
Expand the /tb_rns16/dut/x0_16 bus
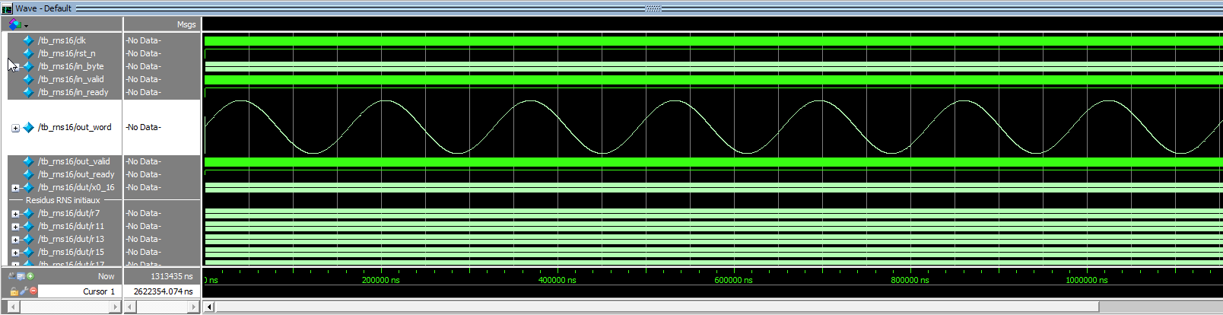point(15,188)
